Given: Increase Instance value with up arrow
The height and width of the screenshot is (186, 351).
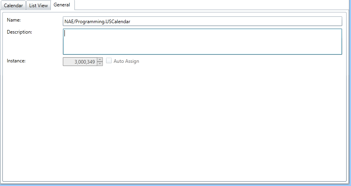Looking at the screenshot, I should 100,60.
